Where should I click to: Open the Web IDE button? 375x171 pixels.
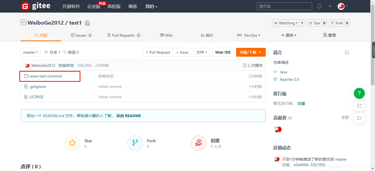pyautogui.click(x=223, y=52)
